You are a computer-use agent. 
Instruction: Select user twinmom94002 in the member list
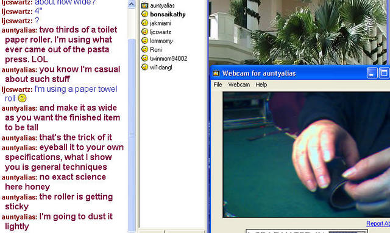(168, 58)
